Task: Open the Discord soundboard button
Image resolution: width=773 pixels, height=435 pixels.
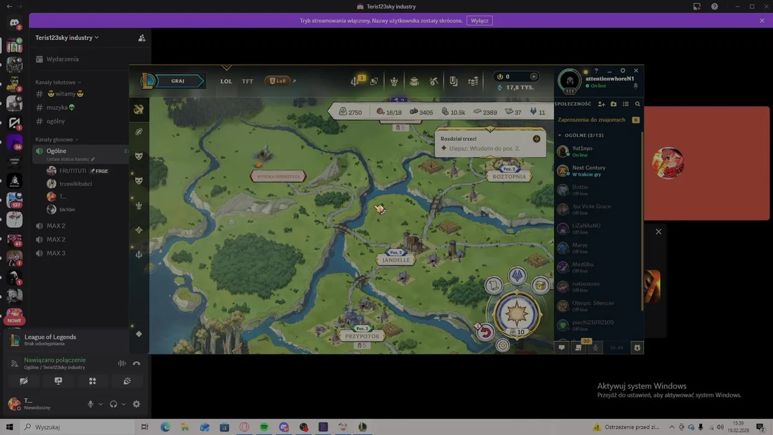Action: 127,381
